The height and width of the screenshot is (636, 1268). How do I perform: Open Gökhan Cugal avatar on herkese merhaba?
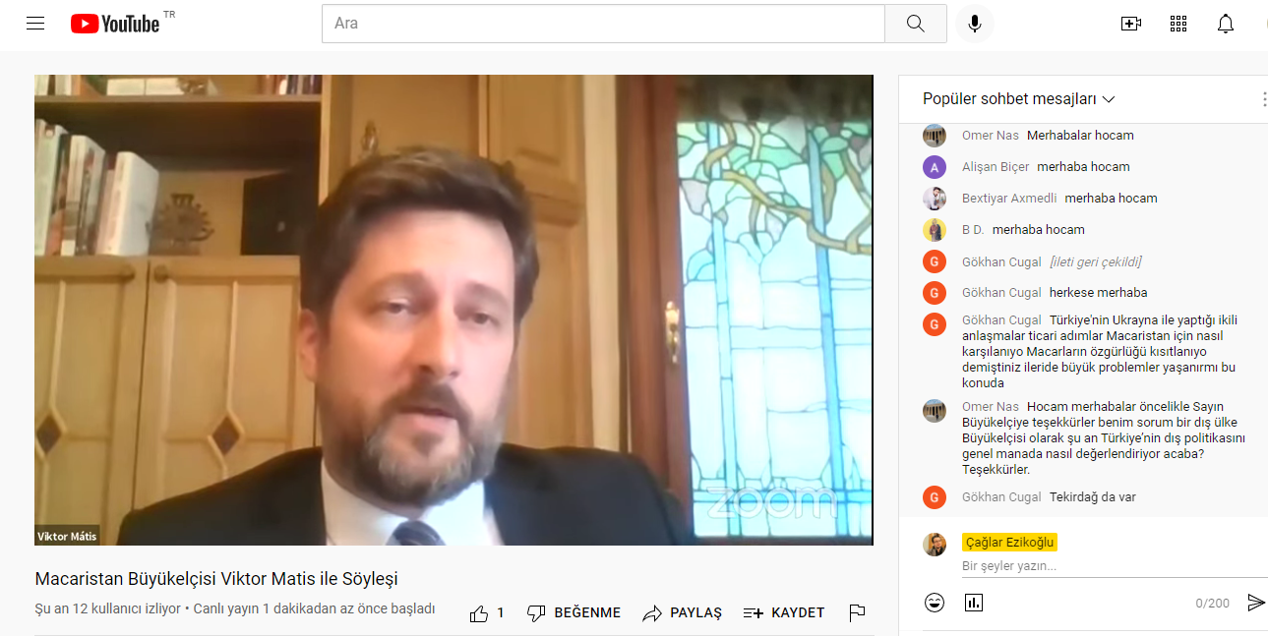tap(935, 293)
